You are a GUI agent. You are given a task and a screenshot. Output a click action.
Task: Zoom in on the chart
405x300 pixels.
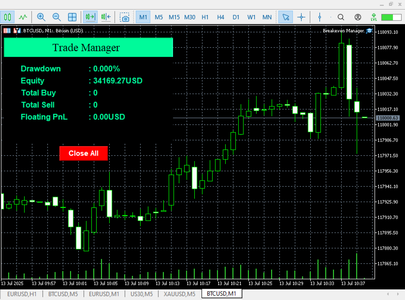(41, 17)
